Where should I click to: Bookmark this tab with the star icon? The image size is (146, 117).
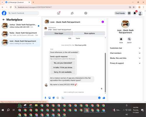[134, 7]
